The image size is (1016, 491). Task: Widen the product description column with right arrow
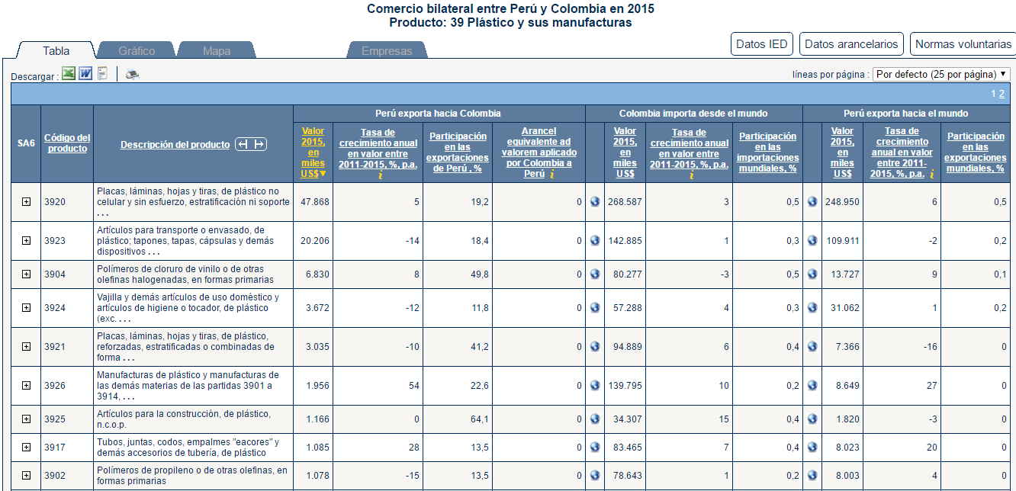point(259,144)
